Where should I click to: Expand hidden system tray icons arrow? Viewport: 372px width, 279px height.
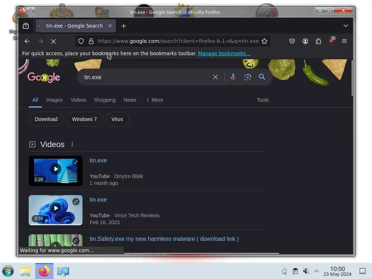[x=316, y=271]
